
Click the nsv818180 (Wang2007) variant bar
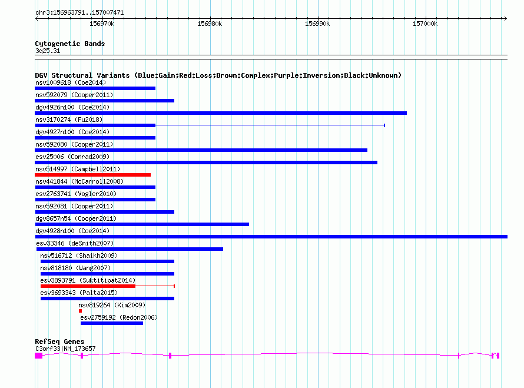[107, 274]
